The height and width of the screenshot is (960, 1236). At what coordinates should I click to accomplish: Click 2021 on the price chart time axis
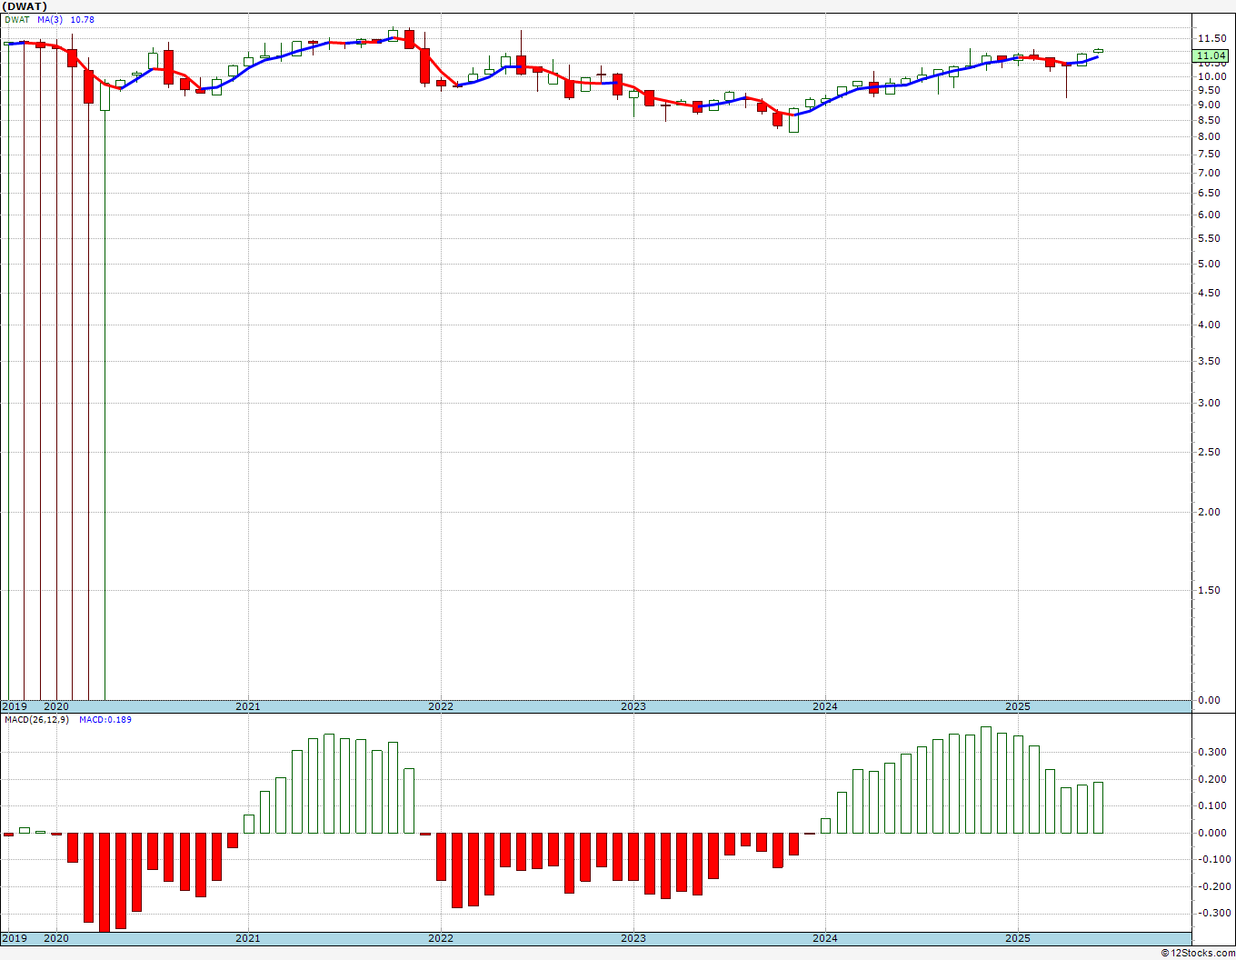[x=248, y=706]
